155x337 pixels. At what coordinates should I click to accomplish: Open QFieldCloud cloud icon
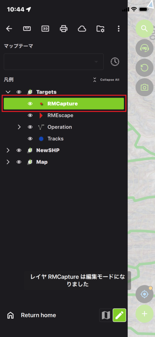(x=82, y=29)
